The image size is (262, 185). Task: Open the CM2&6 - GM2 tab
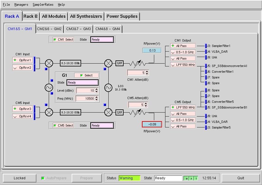click(x=49, y=29)
